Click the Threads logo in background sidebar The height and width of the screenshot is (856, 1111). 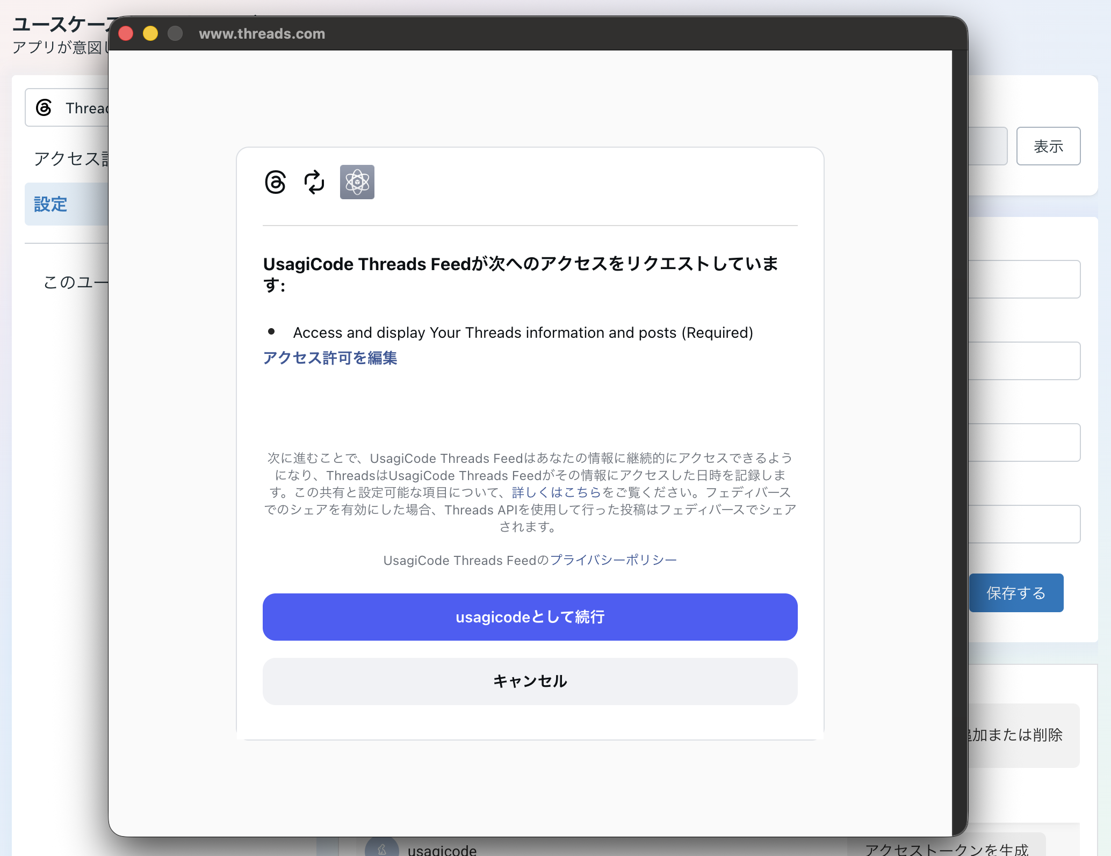pos(44,108)
